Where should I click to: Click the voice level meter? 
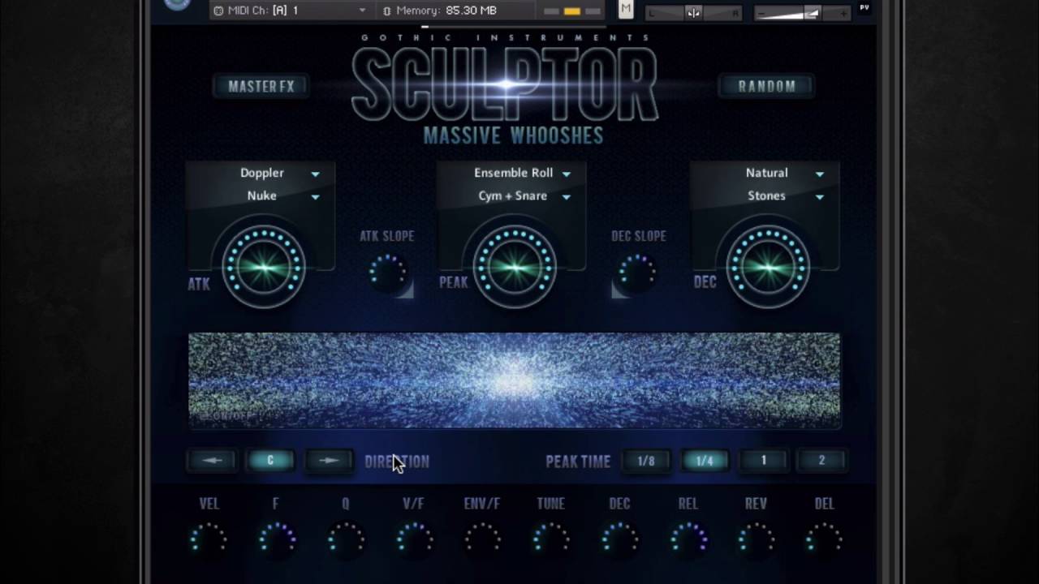tap(572, 11)
